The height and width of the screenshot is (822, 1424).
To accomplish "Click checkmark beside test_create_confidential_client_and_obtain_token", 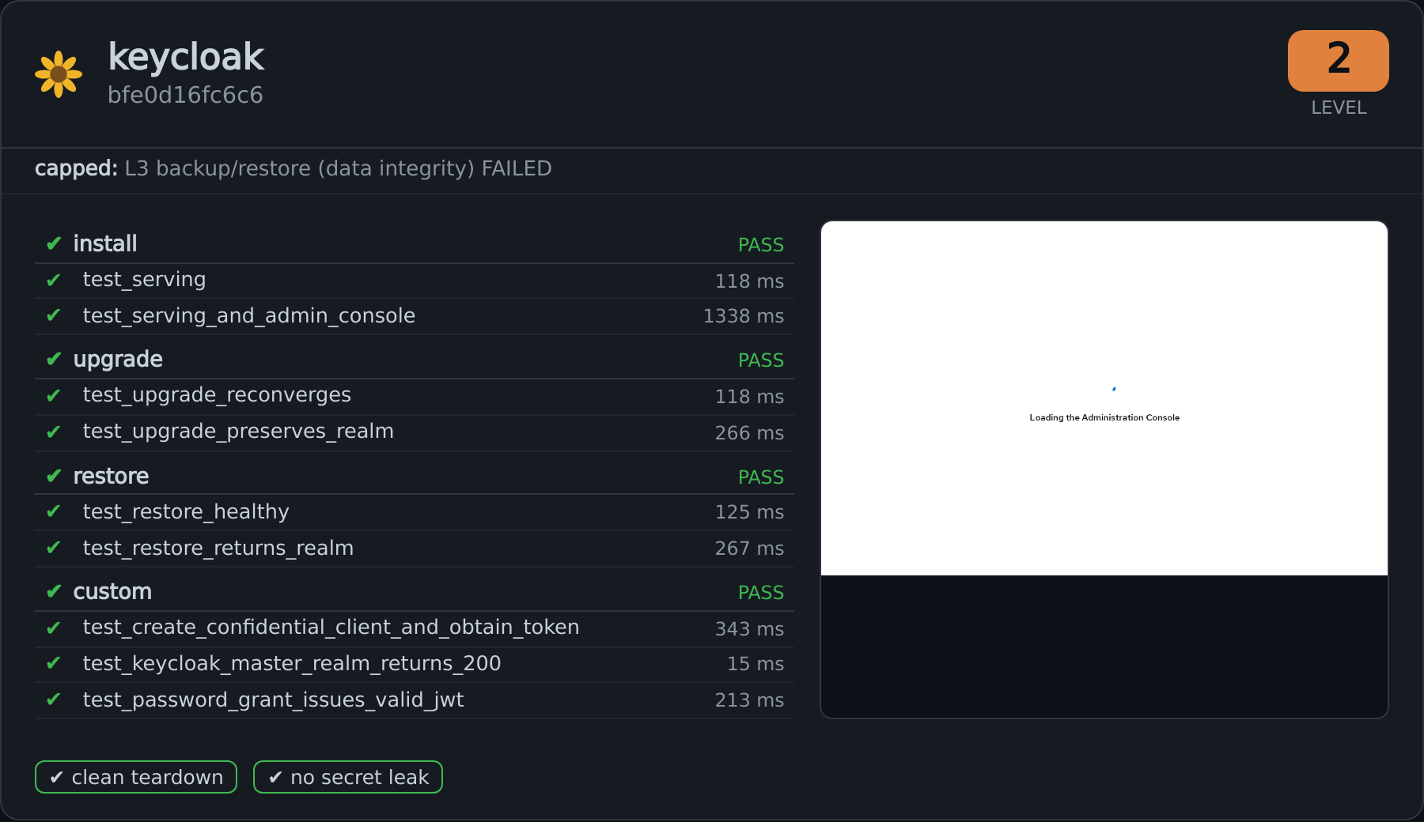I will pos(54,628).
